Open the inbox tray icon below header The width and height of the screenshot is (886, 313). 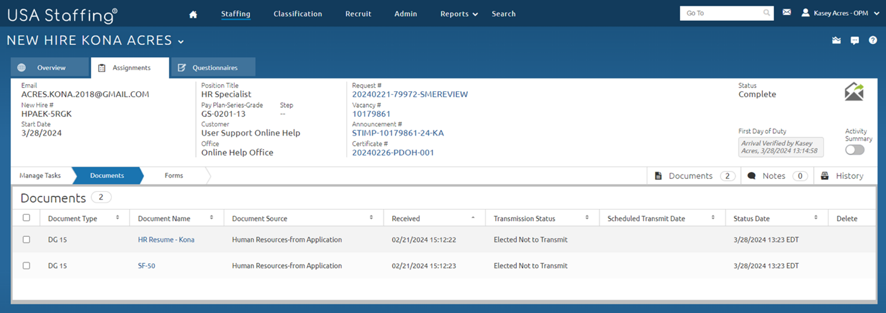coord(836,40)
